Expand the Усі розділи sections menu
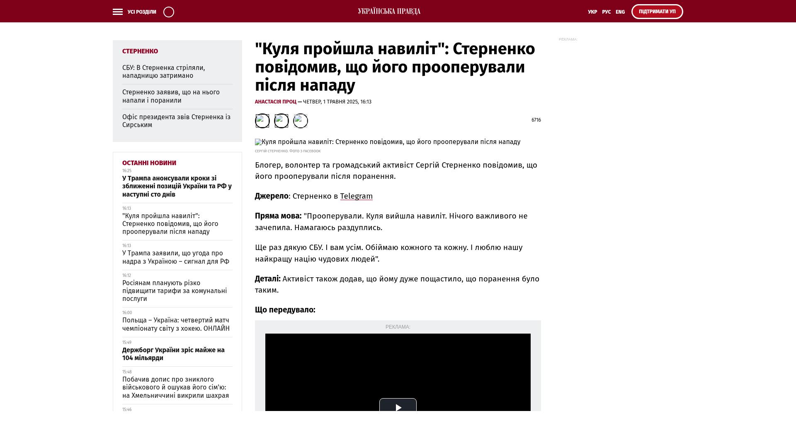 click(142, 12)
